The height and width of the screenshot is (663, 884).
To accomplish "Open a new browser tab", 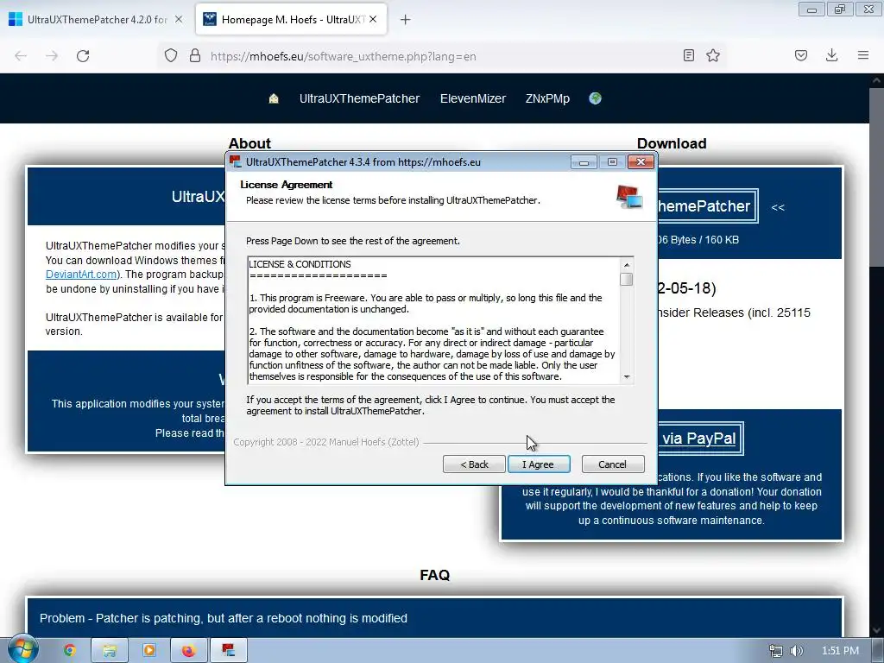I will coord(405,20).
